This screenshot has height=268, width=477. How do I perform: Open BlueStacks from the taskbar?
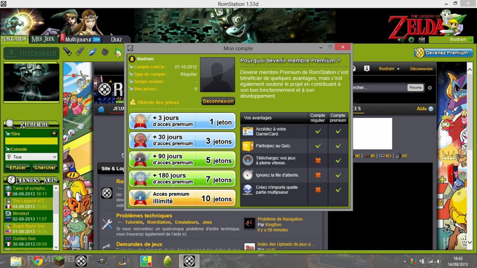[146, 261]
